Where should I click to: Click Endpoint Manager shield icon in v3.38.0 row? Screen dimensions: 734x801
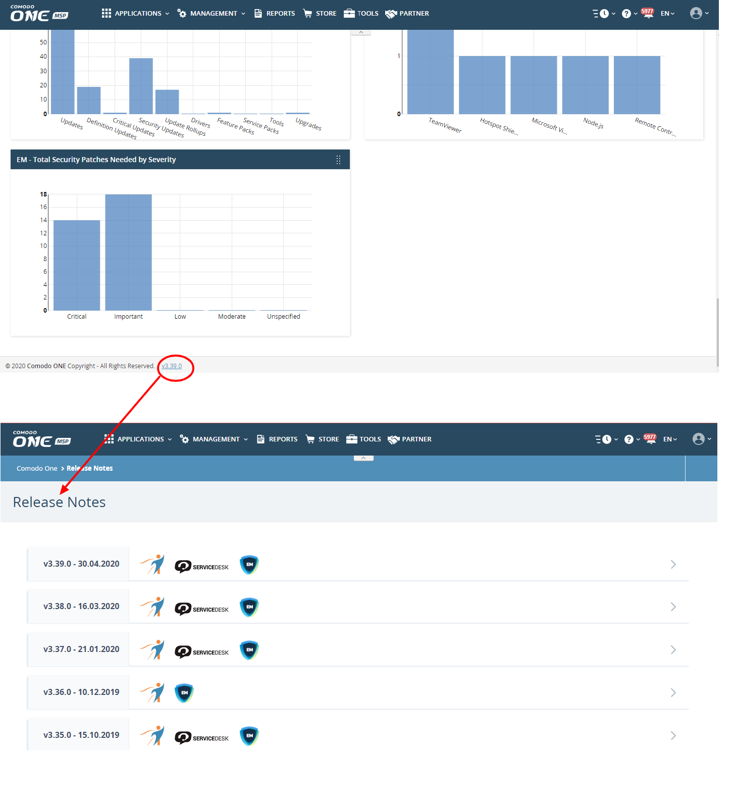click(249, 607)
